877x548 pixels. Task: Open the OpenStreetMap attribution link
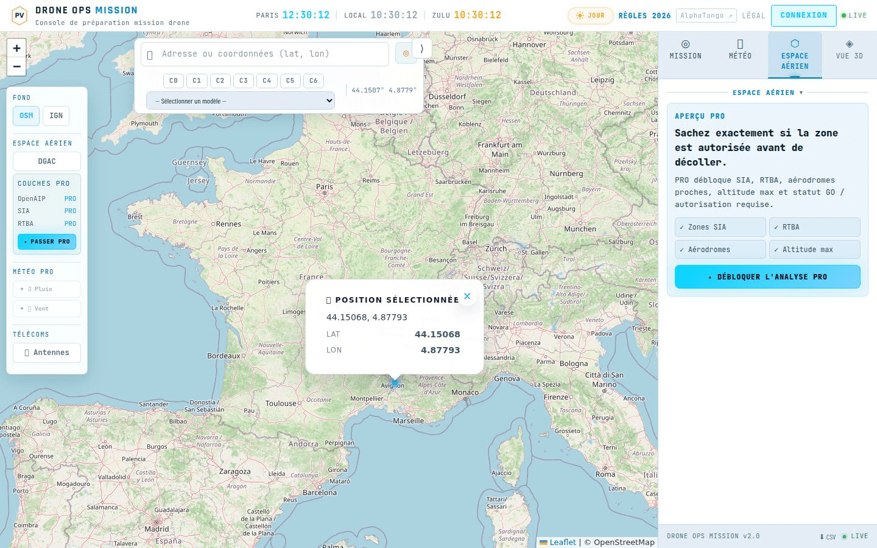[x=624, y=542]
